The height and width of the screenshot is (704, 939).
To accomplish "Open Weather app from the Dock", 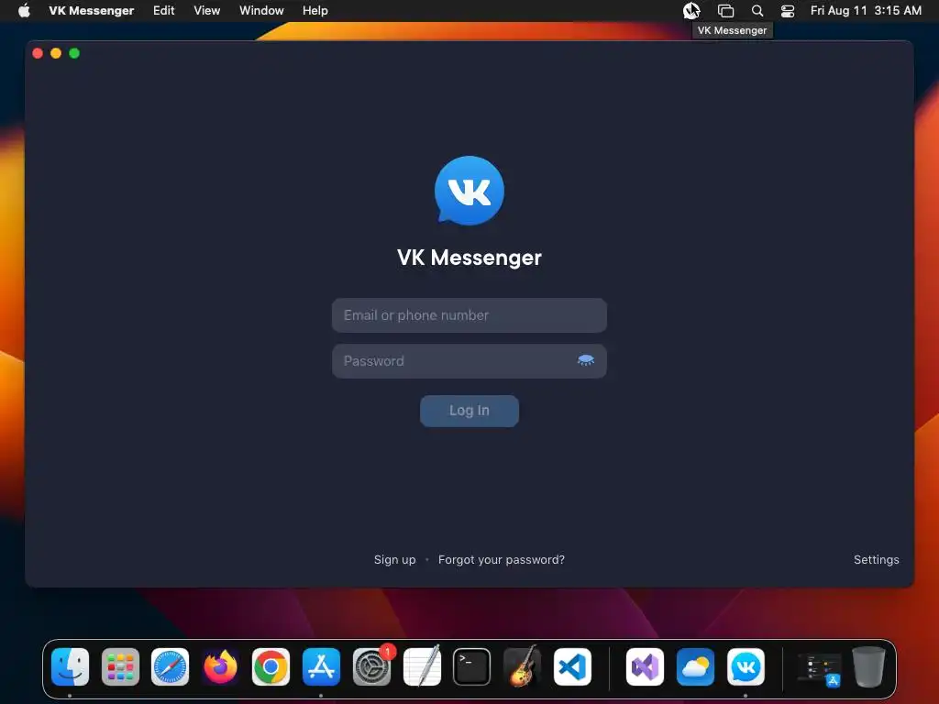I will tap(695, 666).
